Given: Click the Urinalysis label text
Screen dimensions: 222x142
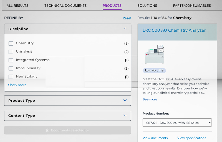Looking at the screenshot, I should (24, 52).
